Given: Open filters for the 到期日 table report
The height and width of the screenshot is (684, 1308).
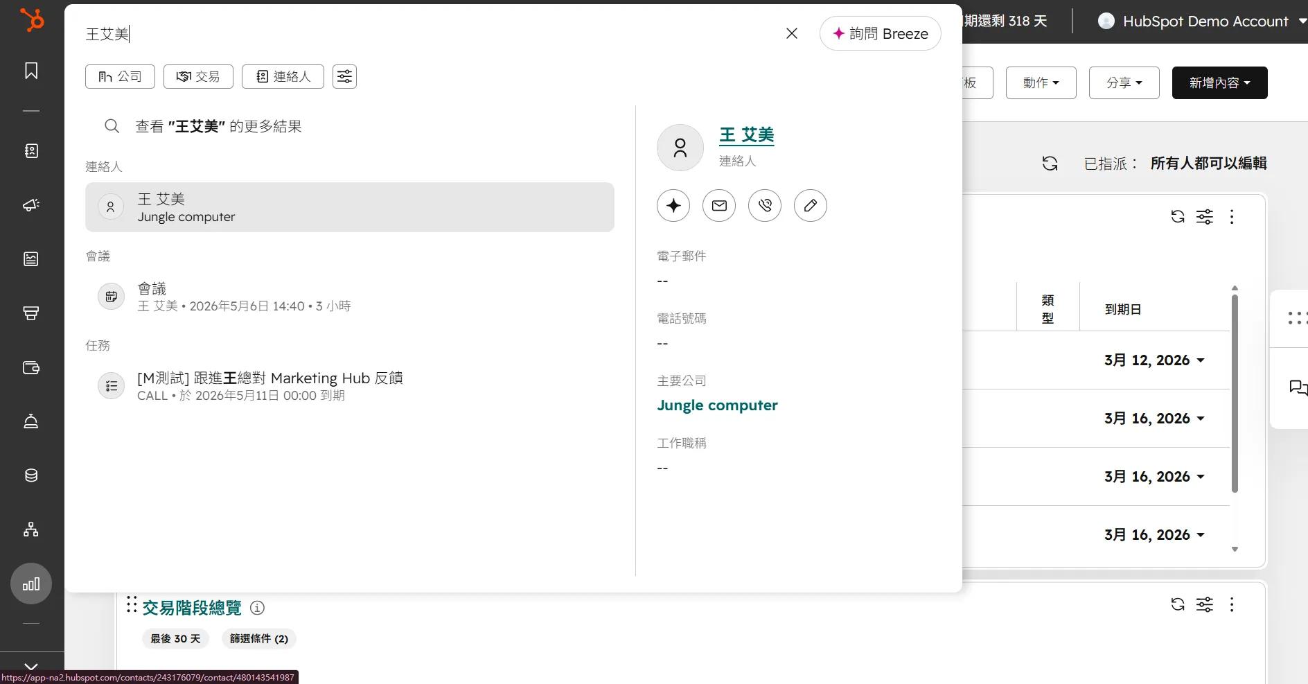Looking at the screenshot, I should point(1205,217).
